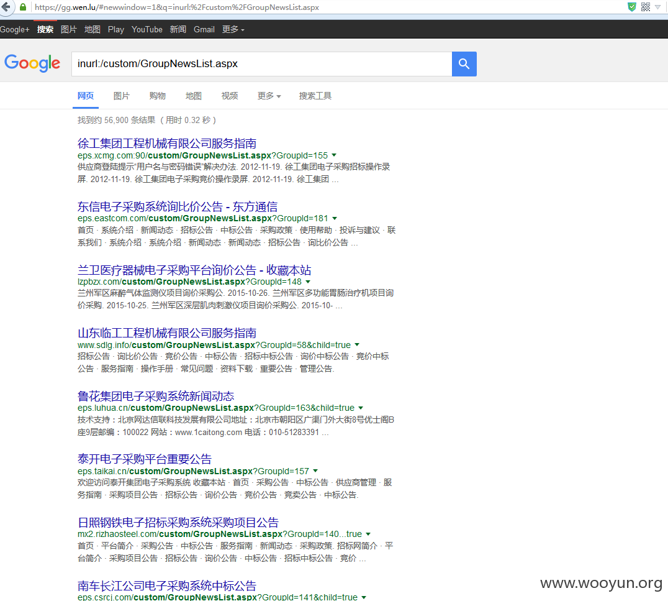
Task: Expand the address bar history dropdown arrow
Action: click(x=658, y=7)
